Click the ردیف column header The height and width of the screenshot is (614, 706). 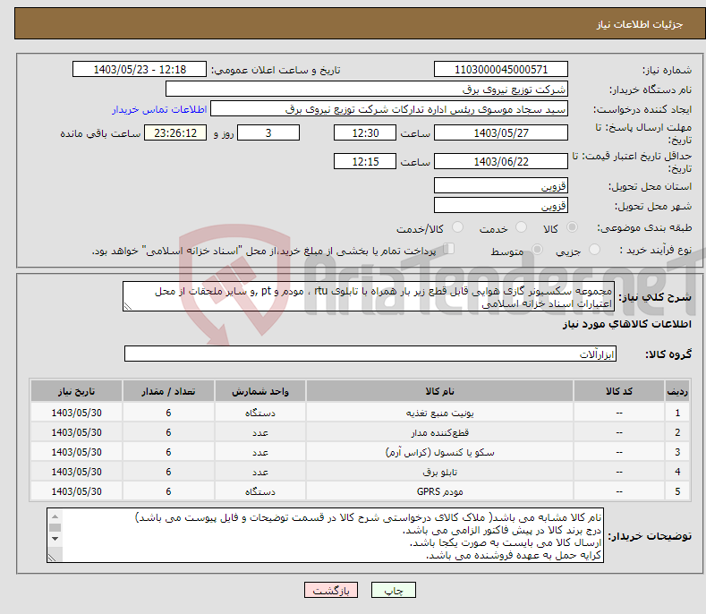pyautogui.click(x=677, y=391)
